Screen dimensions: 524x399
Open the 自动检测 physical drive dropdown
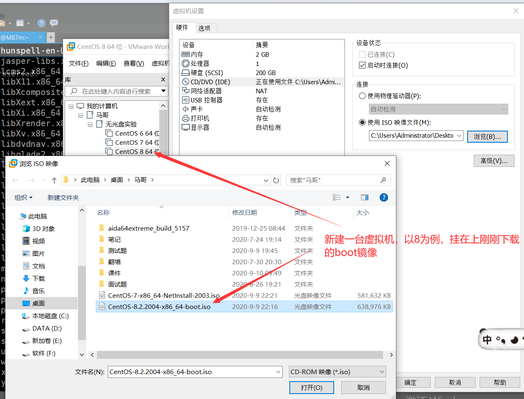click(x=504, y=109)
